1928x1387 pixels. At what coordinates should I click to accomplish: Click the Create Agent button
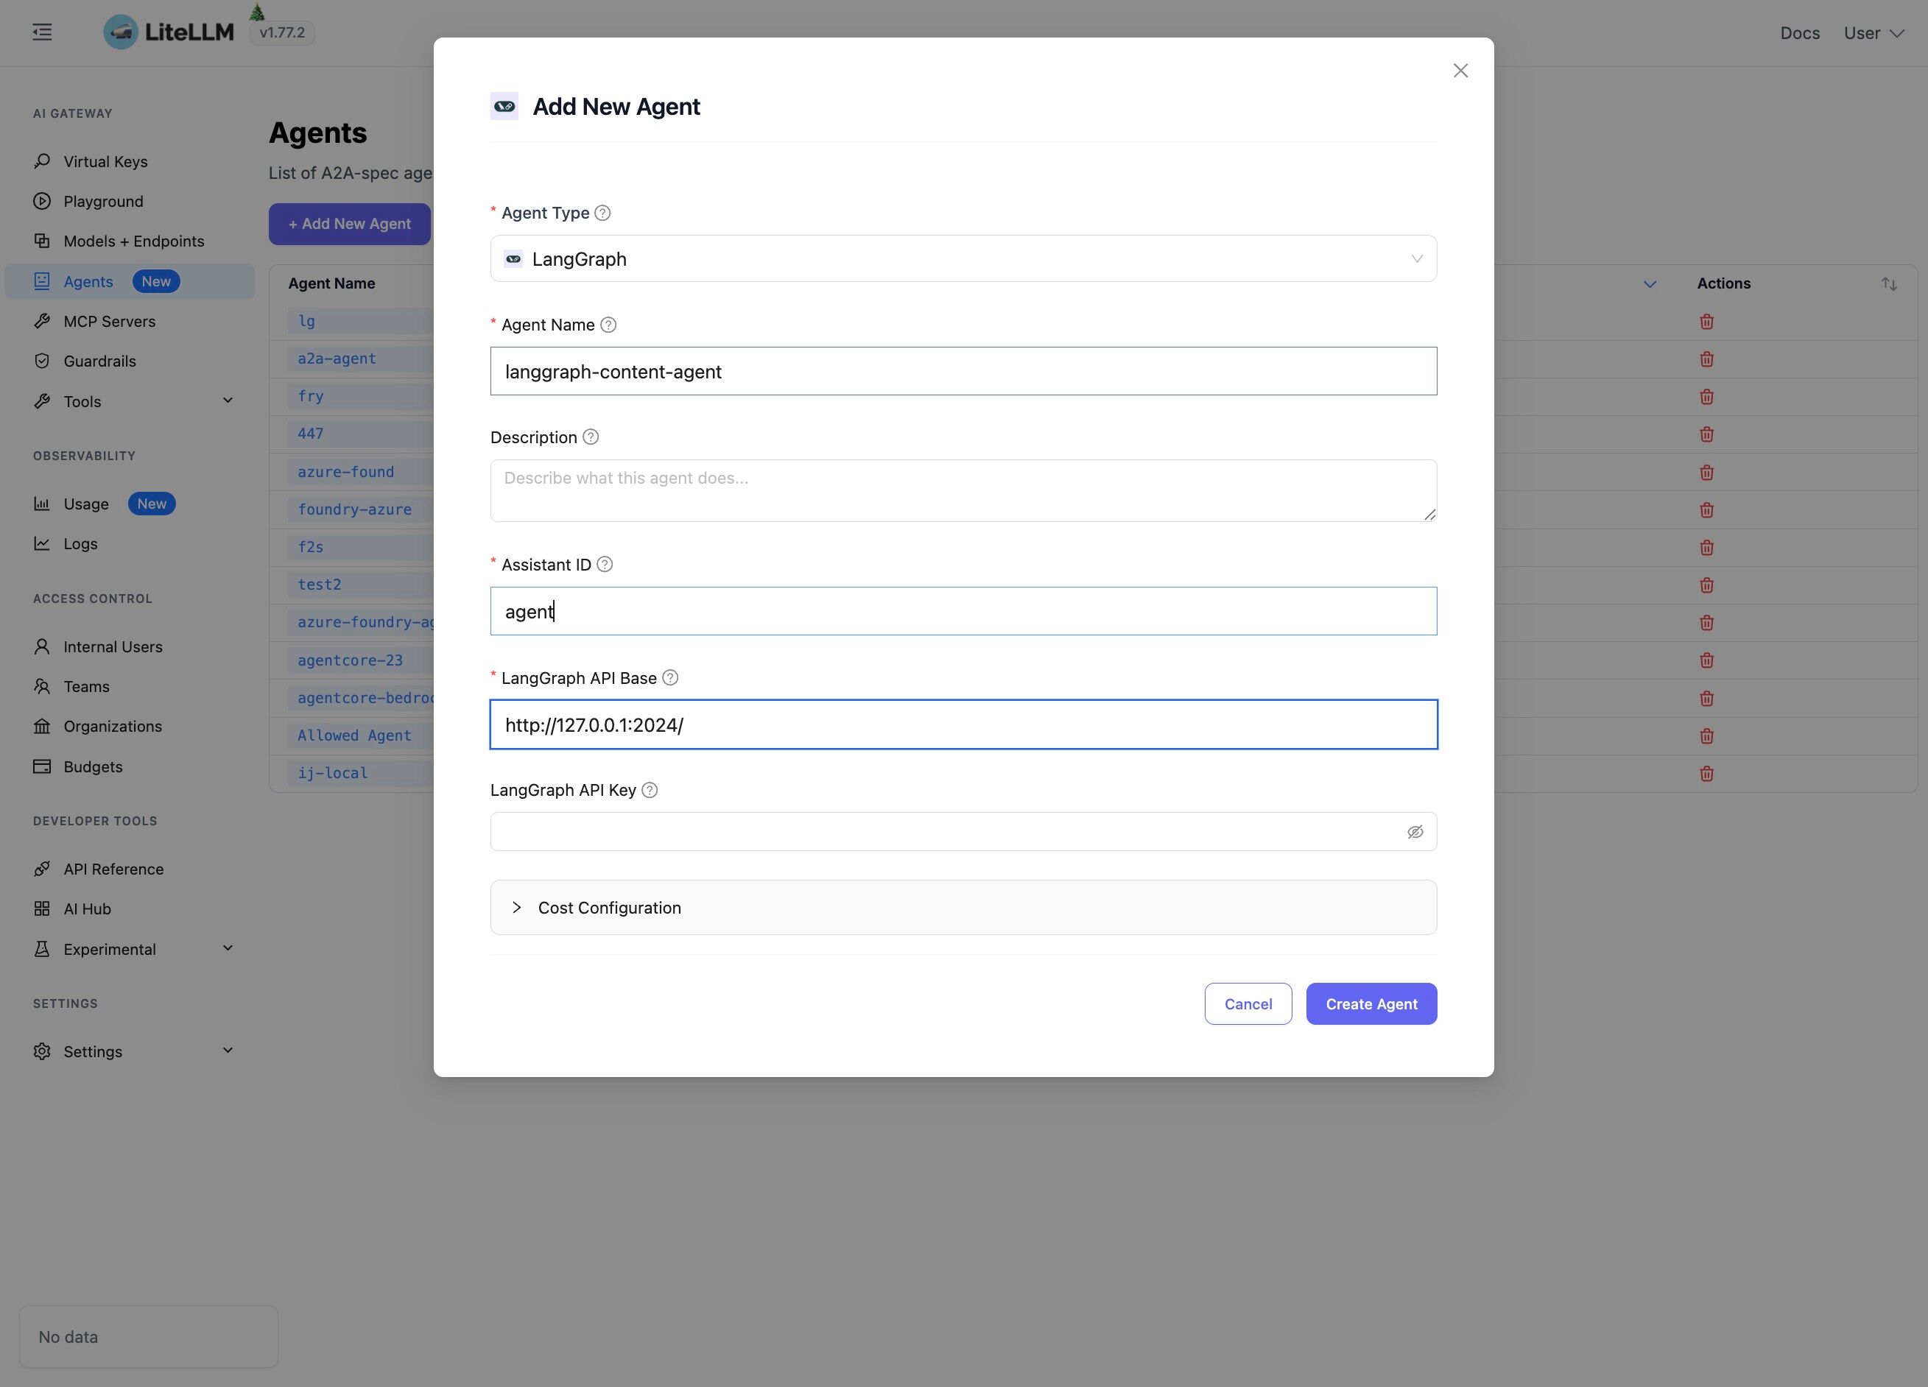[1371, 1003]
